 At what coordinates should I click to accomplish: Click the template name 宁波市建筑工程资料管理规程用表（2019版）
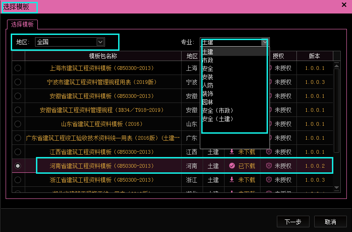(x=102, y=82)
